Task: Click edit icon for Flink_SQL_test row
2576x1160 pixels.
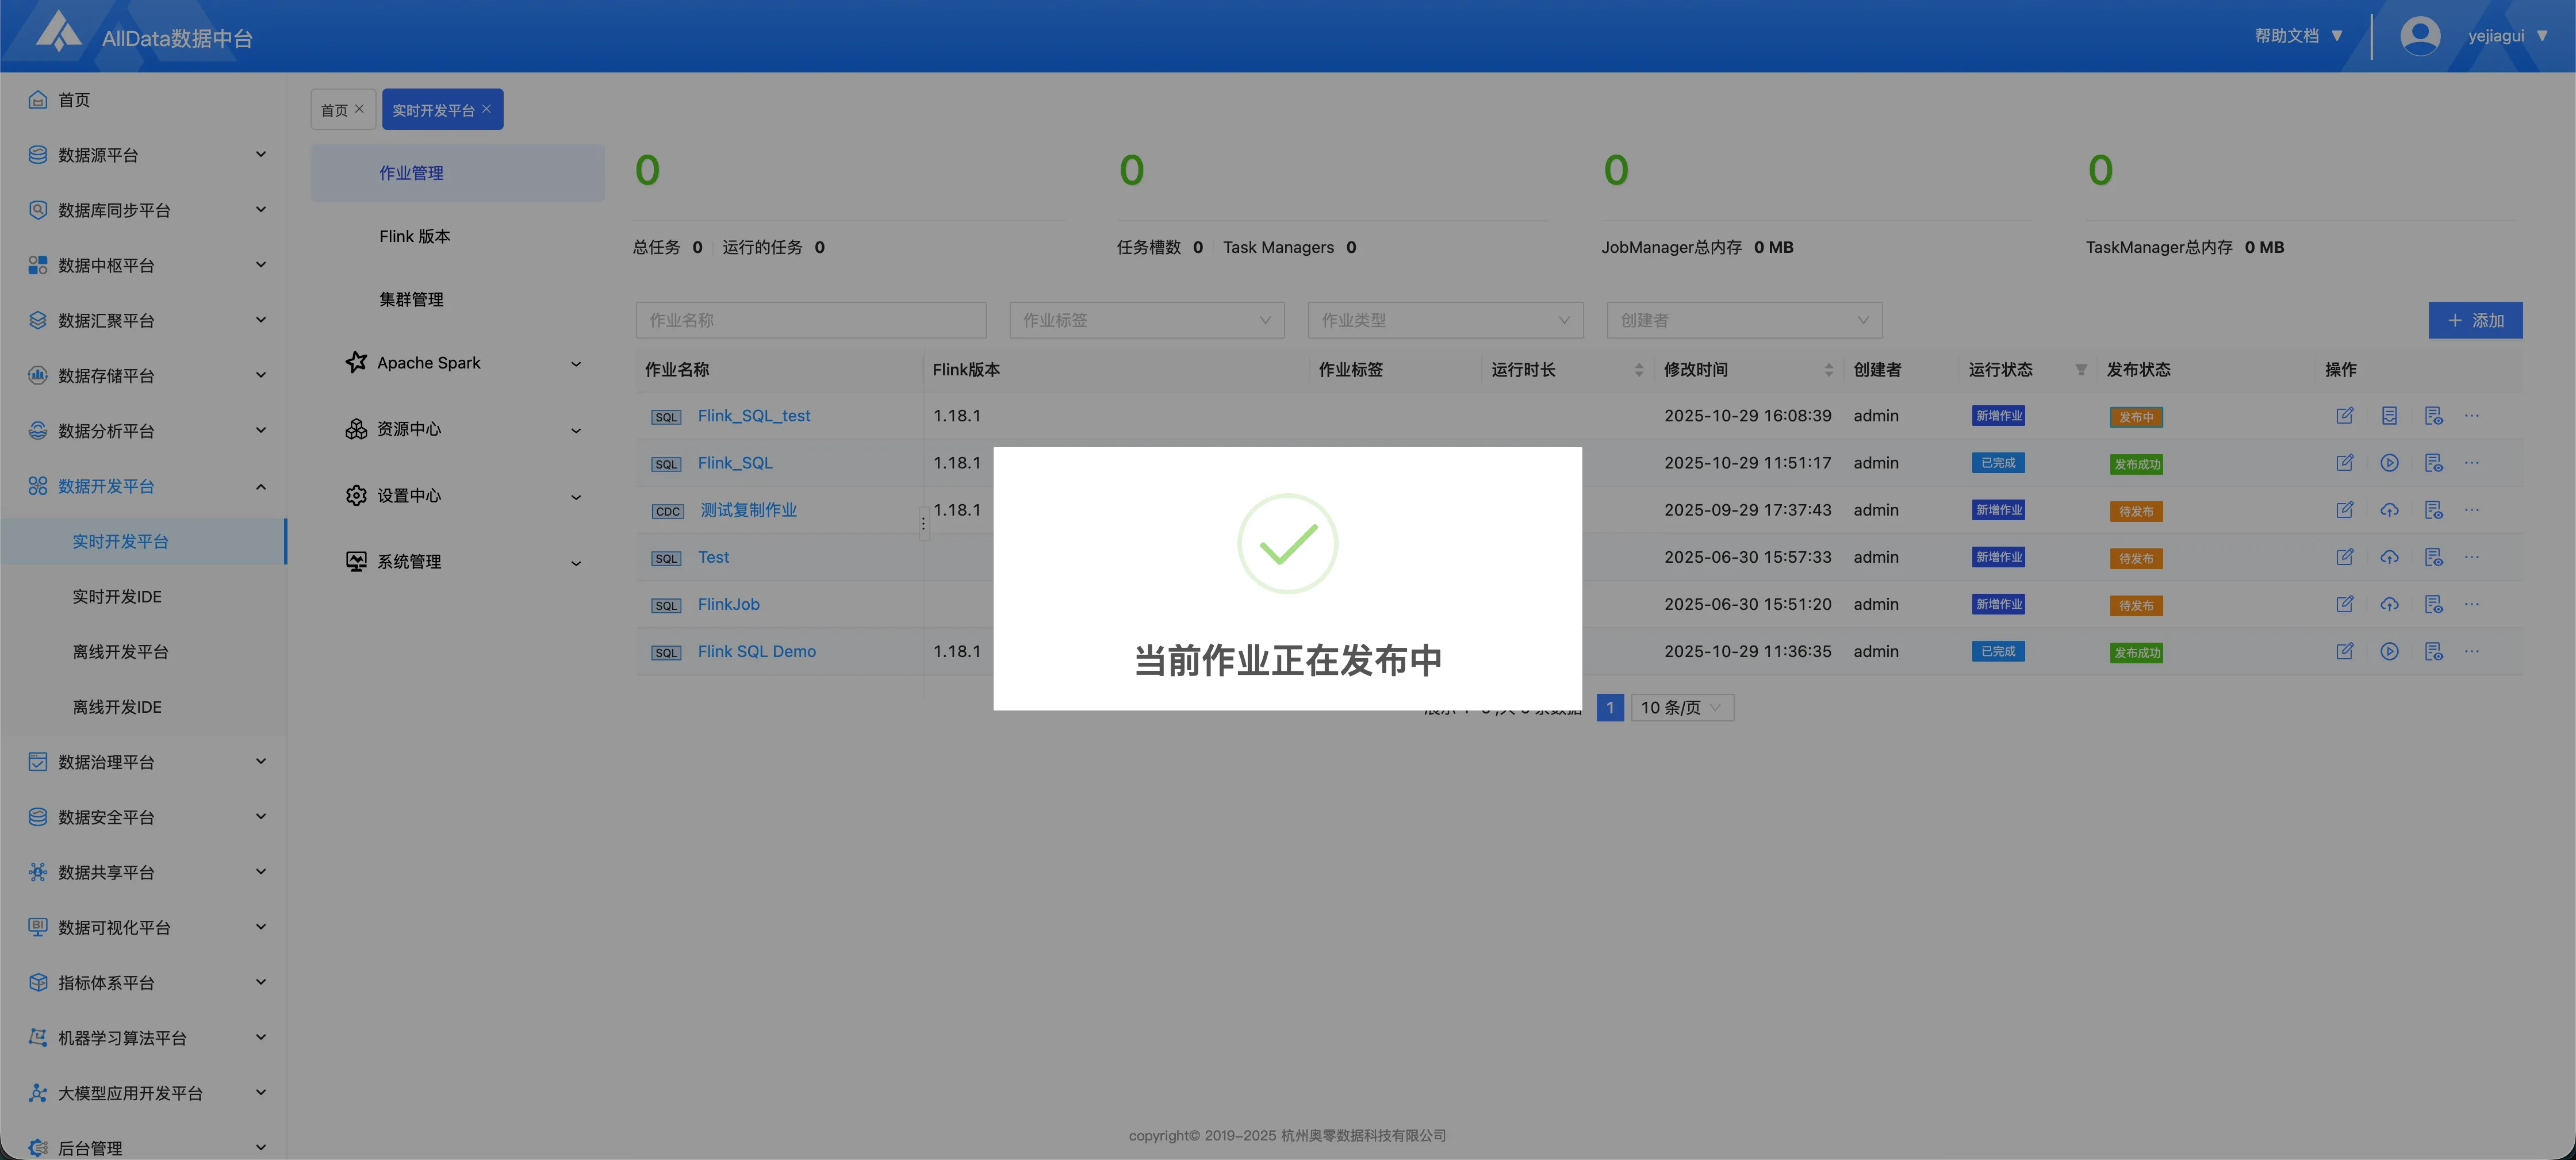Action: click(2344, 416)
